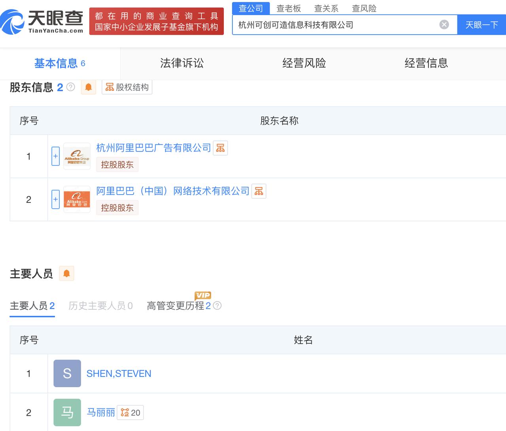Open equity structure icon beside 杭州阿里巴巴广告有限公司
The image size is (506, 431).
click(x=220, y=148)
